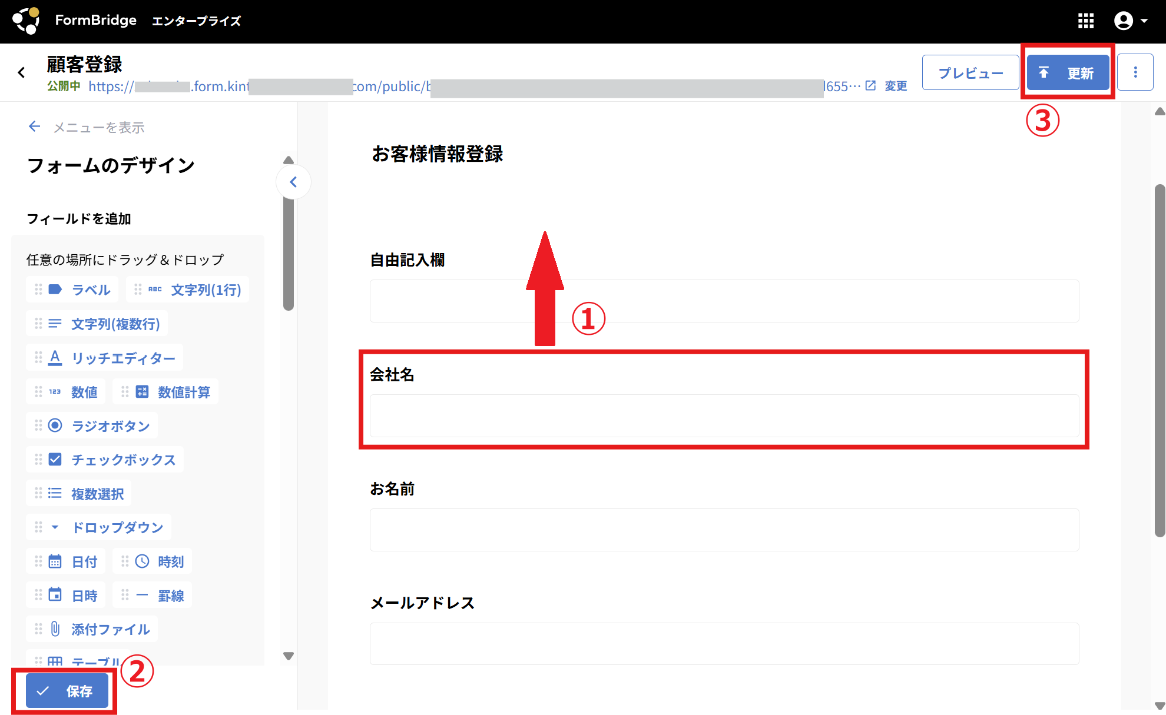Select the 添付ファイル field item
The image size is (1166, 715).
92,629
